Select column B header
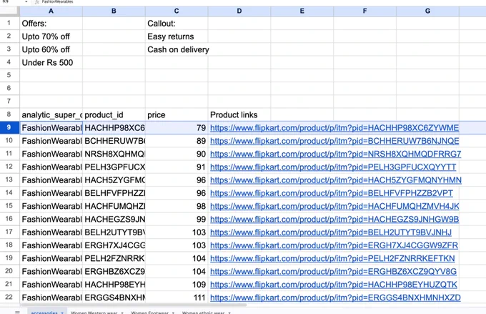 (114, 11)
